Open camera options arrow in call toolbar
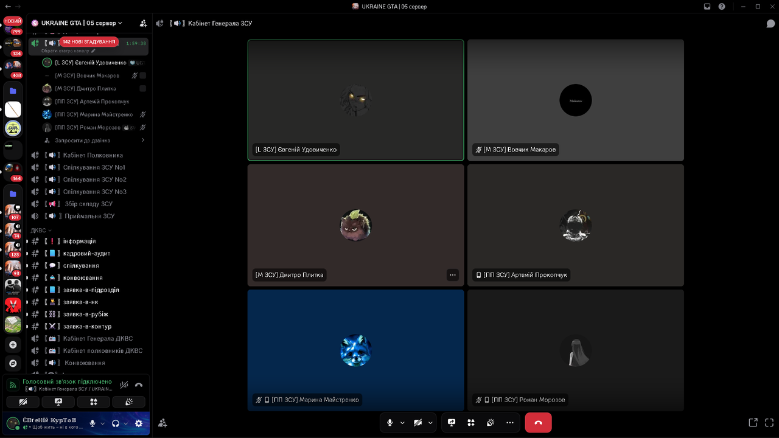Image resolution: width=779 pixels, height=438 pixels. point(430,422)
